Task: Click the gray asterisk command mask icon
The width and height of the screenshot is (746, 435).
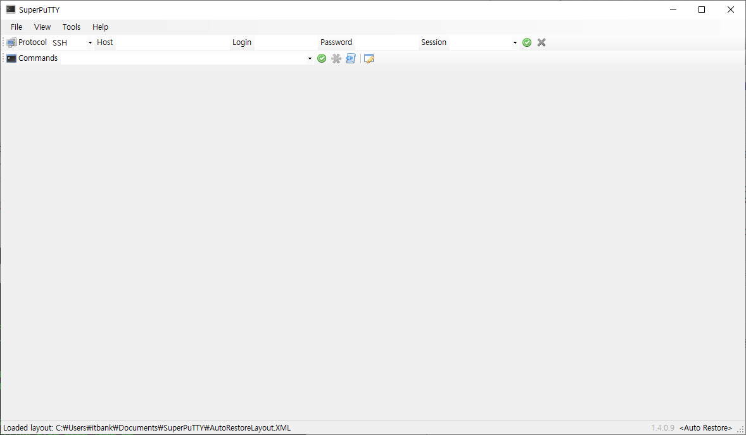Action: click(x=336, y=58)
